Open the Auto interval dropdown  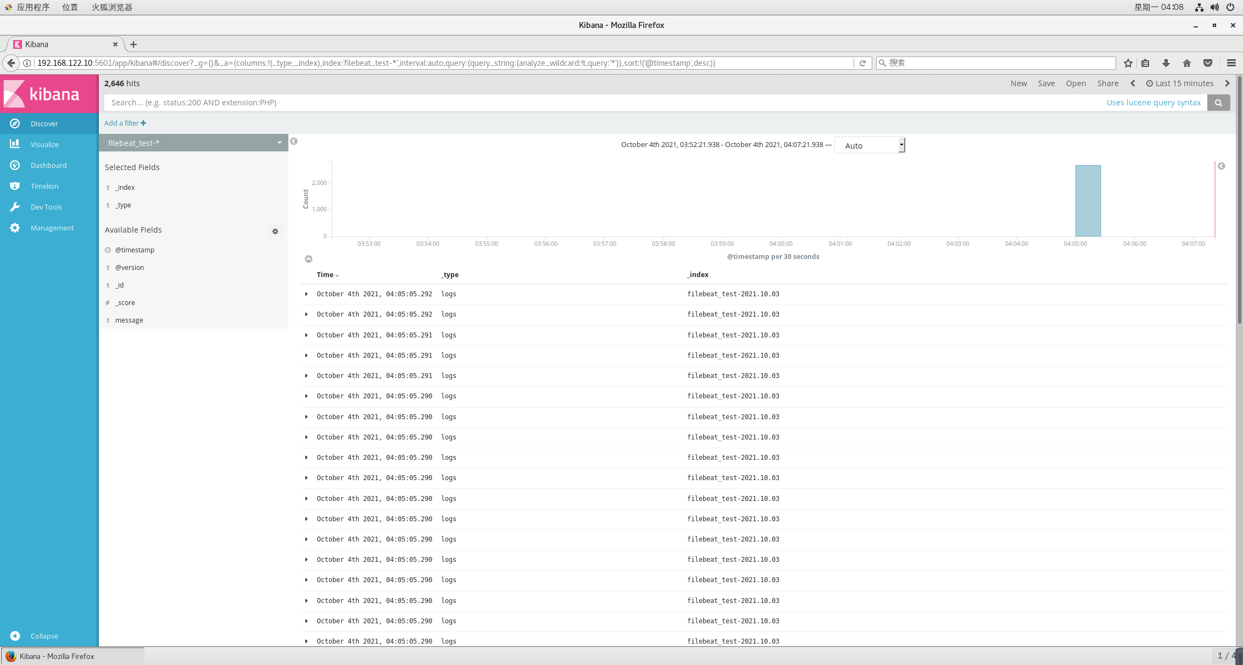(869, 145)
